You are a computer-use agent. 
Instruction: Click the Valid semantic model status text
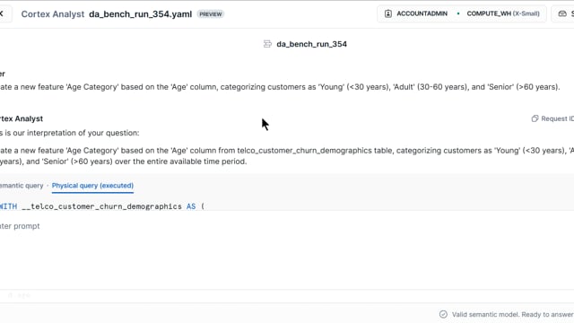click(512, 314)
